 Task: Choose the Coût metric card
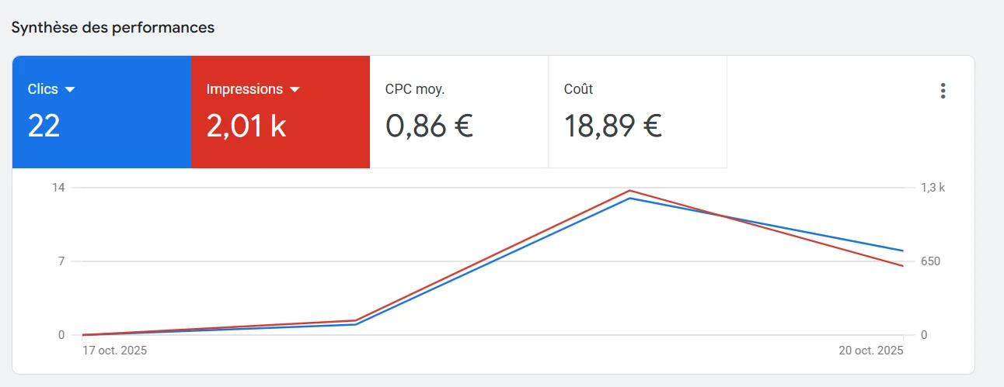(637, 112)
